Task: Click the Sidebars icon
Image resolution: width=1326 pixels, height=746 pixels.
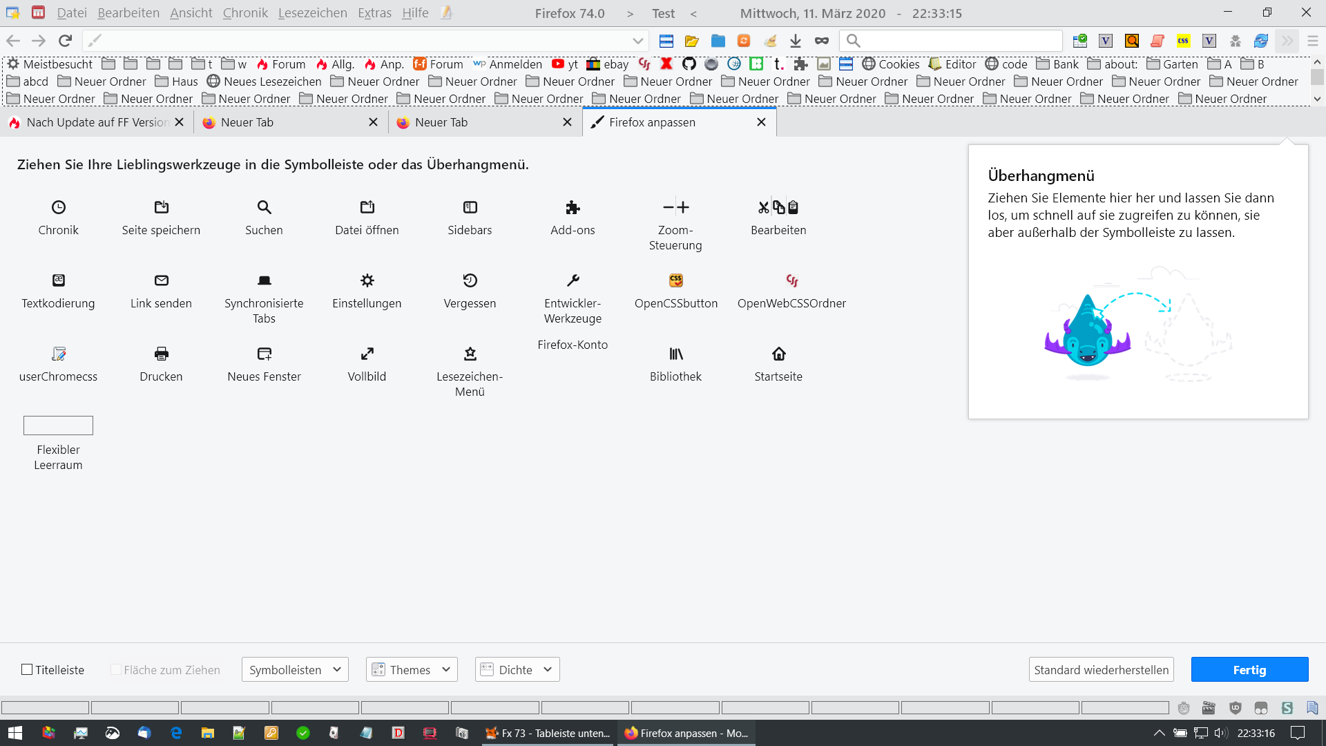Action: click(x=470, y=207)
